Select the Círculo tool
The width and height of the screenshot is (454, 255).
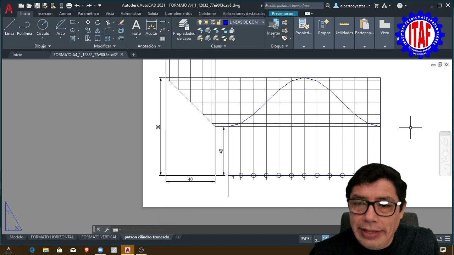(43, 28)
